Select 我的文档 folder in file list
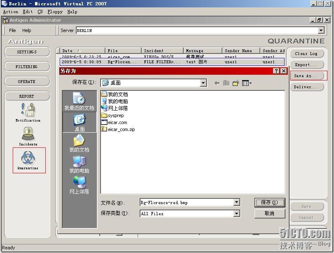Screen dimensions: 334x253 (x=114, y=94)
